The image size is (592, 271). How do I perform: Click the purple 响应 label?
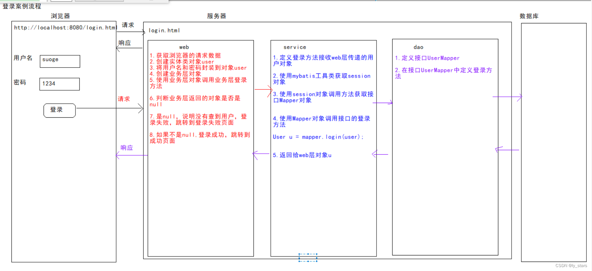127,148
